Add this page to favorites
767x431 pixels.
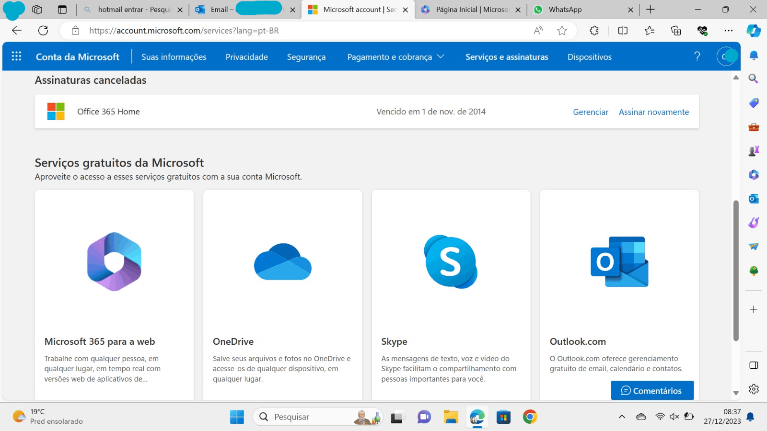tap(562, 31)
